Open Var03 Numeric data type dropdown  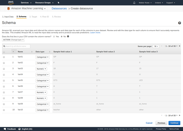[x=41, y=69]
